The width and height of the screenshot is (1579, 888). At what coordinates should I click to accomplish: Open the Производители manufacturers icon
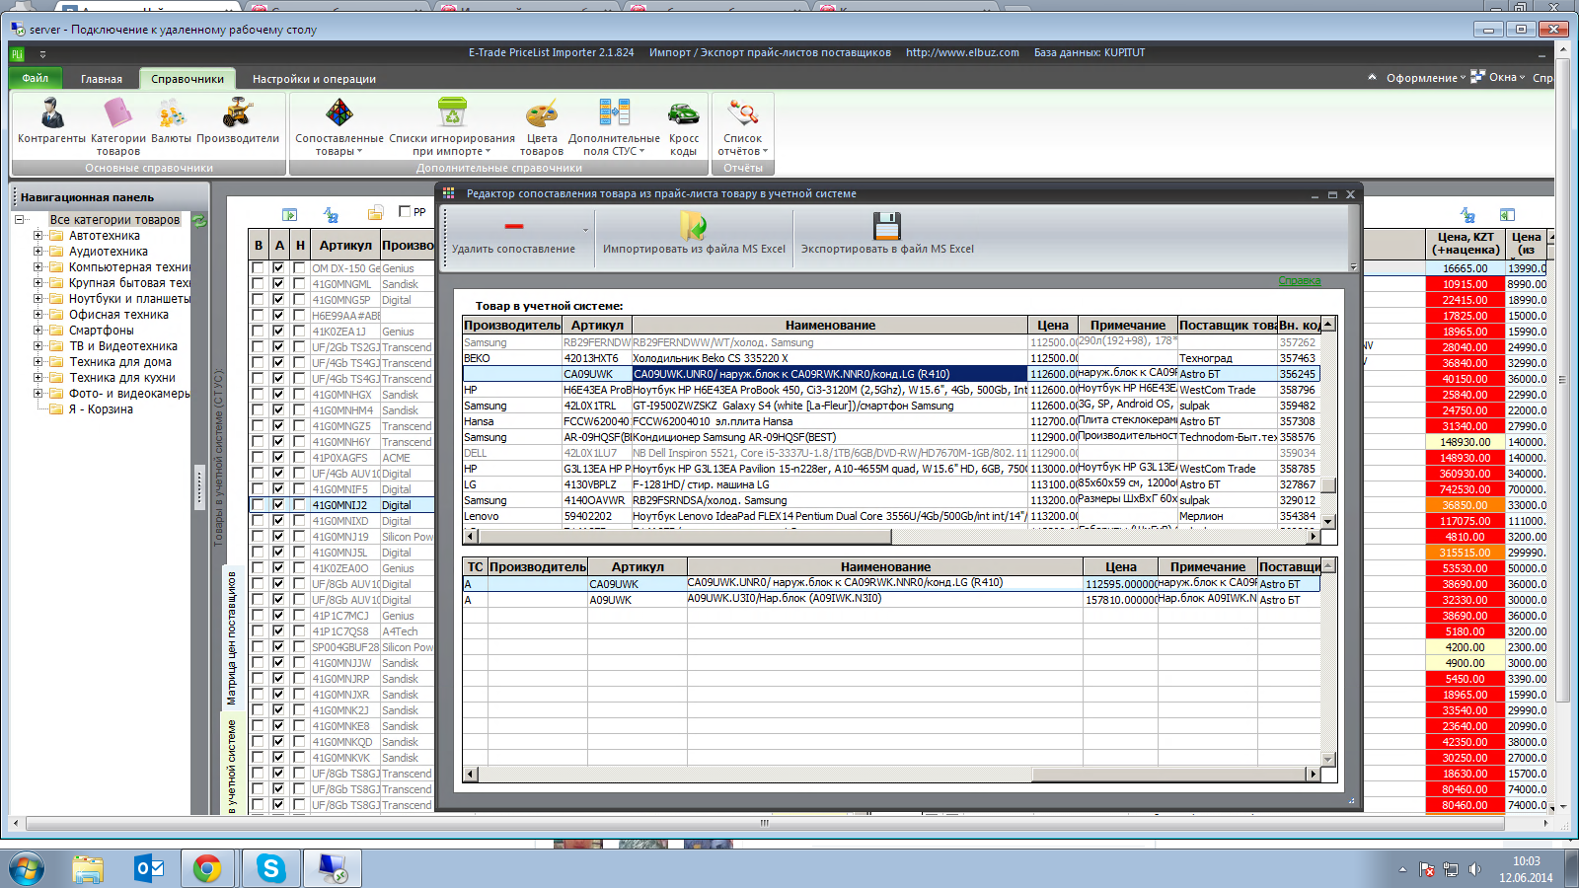(x=237, y=113)
